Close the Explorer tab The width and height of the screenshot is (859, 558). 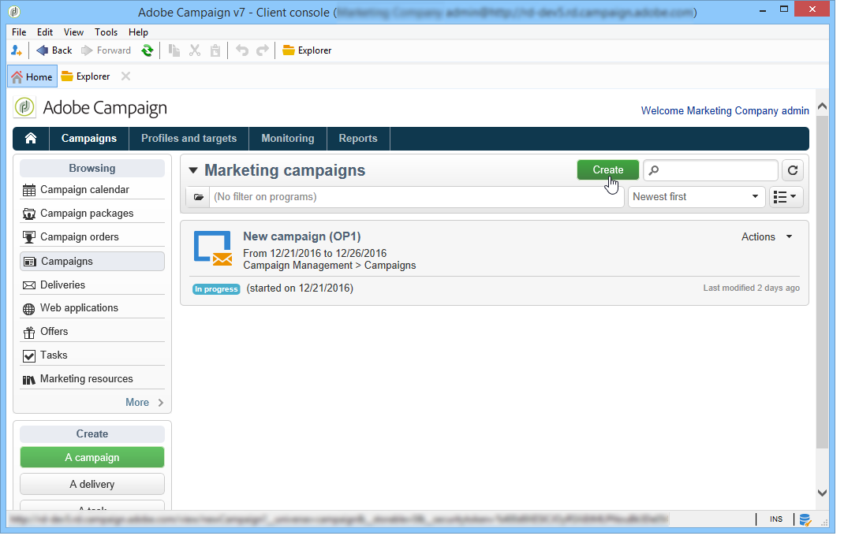pos(125,76)
